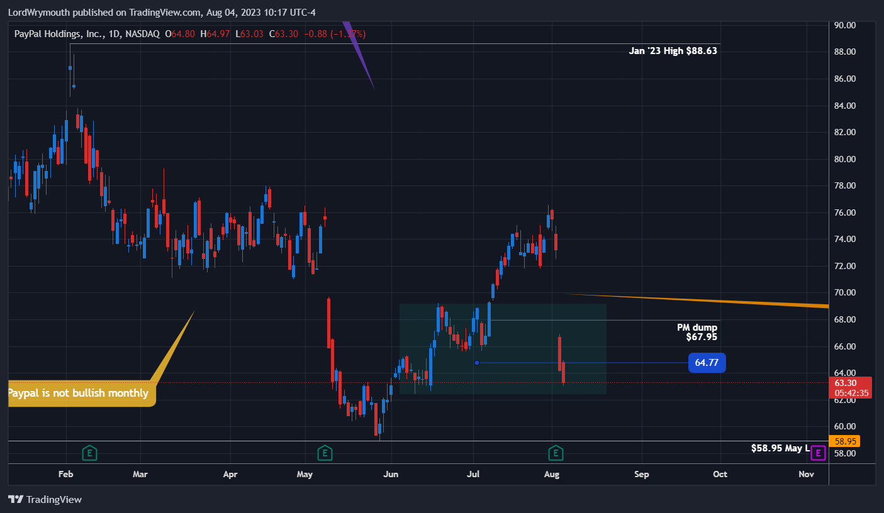This screenshot has width=884, height=513.
Task: Click the 'PayPal Holdings, Inc., 1D, NASDAQ' title
Action: 87,33
